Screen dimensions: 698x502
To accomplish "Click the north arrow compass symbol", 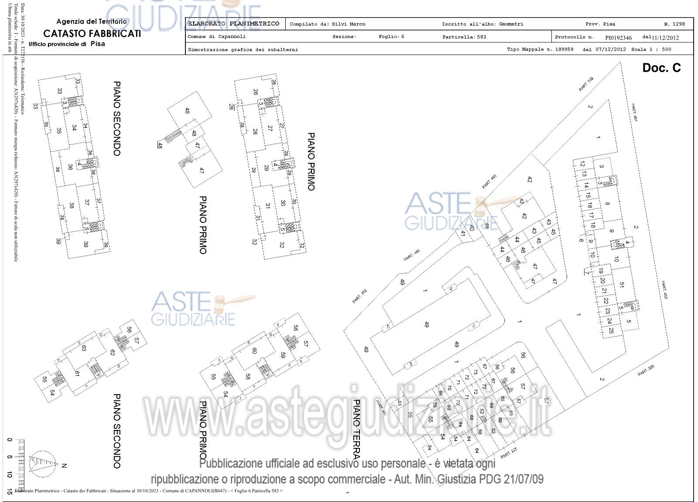I will [x=43, y=463].
